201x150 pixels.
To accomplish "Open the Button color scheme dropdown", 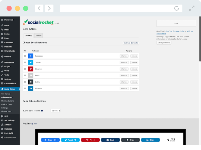I will [x=56, y=111].
